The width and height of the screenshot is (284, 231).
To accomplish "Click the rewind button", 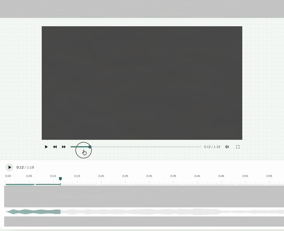I will [55, 147].
